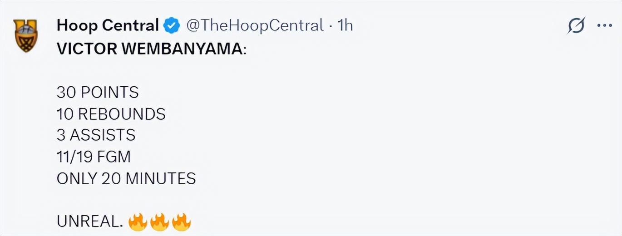Click the blue verified badge
622x236 pixels.
point(171,26)
